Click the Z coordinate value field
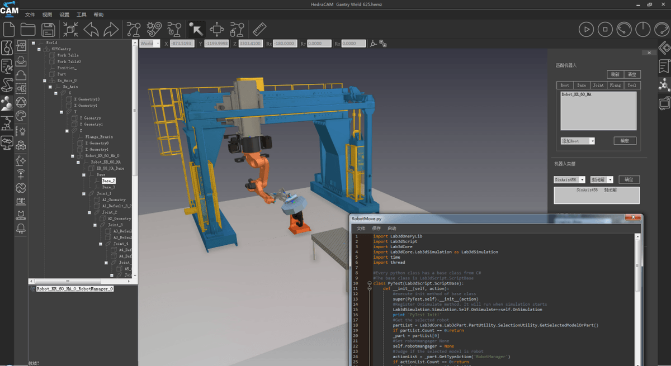Viewport: 671px width, 366px height. 251,43
